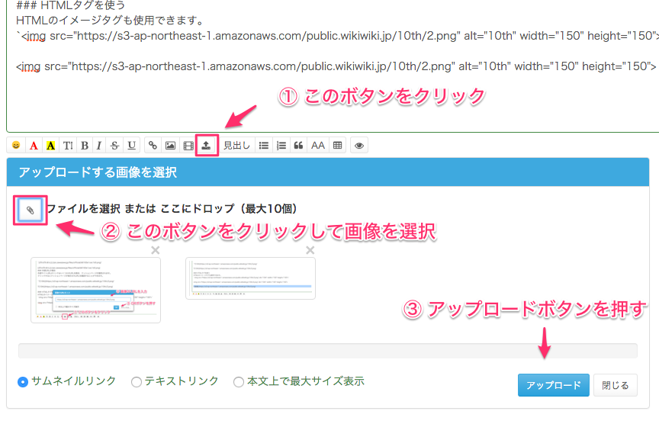Screen dimensions: 659x424
Task: Select the サムネイルリンク radio option
Action: [23, 381]
